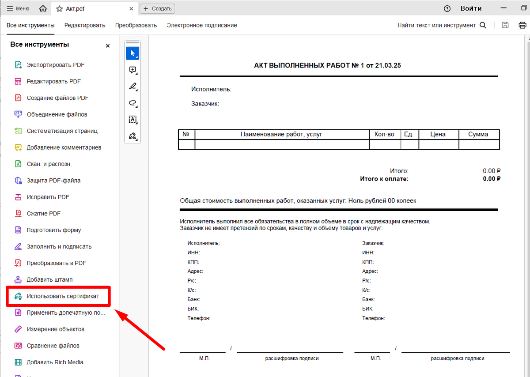530x377 pixels.
Task: Click the Сжатие PDF icon
Action: point(18,214)
